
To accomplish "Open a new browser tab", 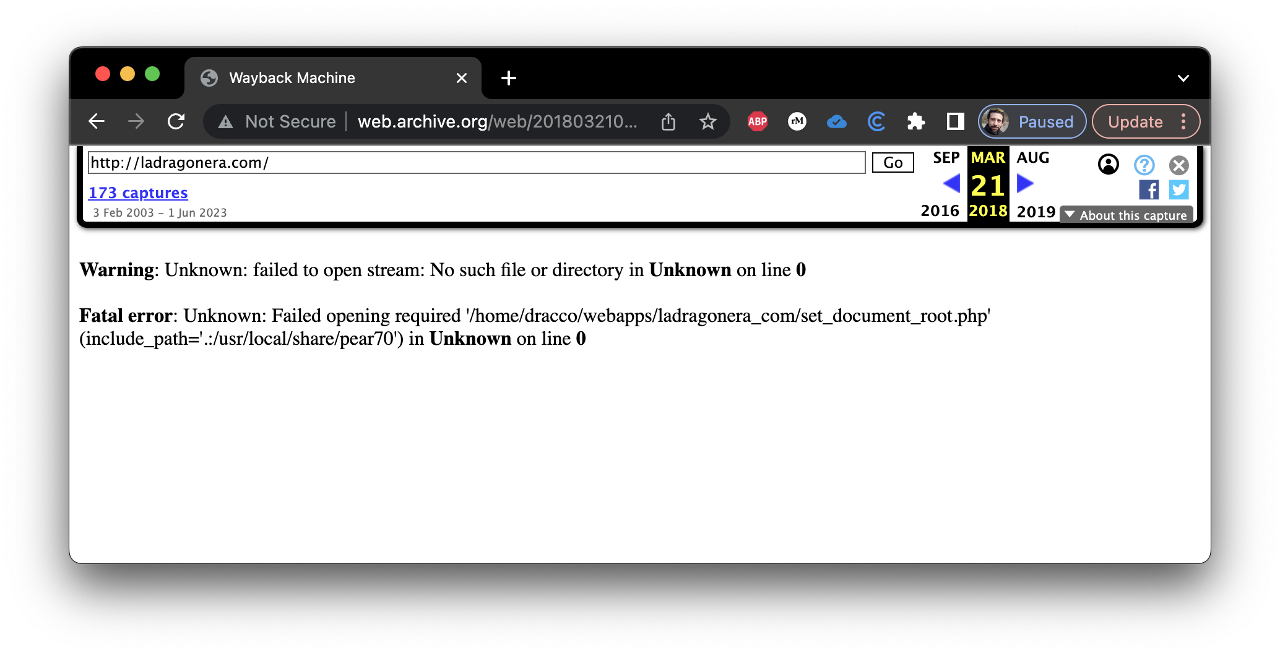I will click(508, 78).
